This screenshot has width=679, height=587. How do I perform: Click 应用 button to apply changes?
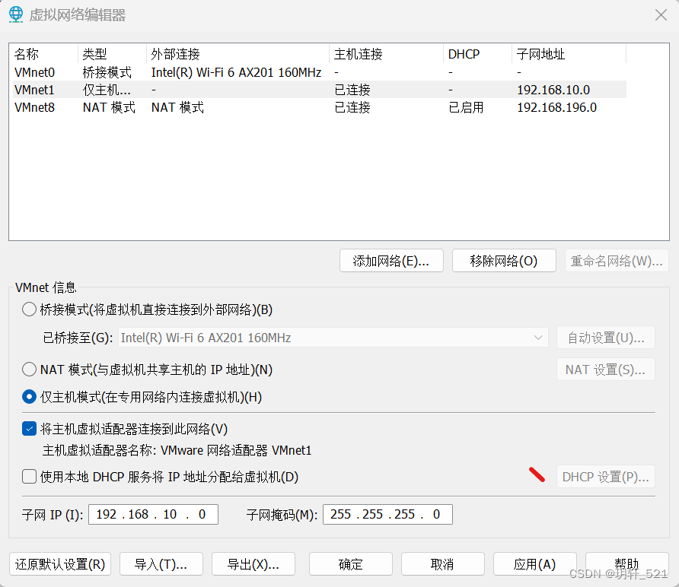tap(534, 564)
